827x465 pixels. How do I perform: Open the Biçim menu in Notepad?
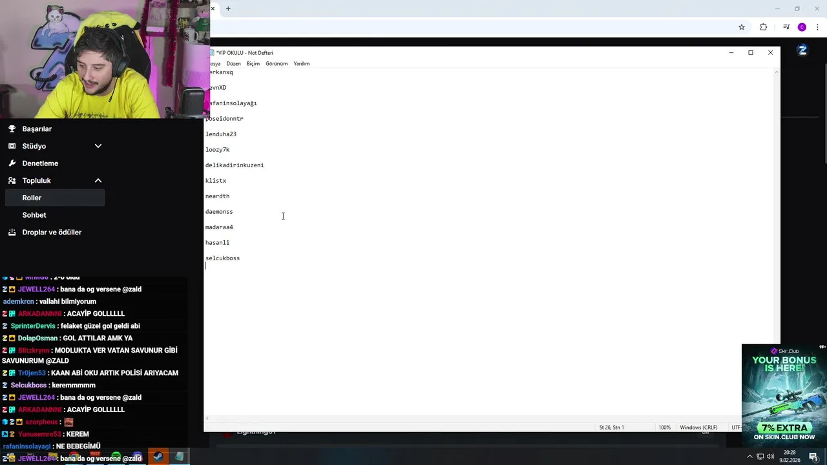[253, 64]
